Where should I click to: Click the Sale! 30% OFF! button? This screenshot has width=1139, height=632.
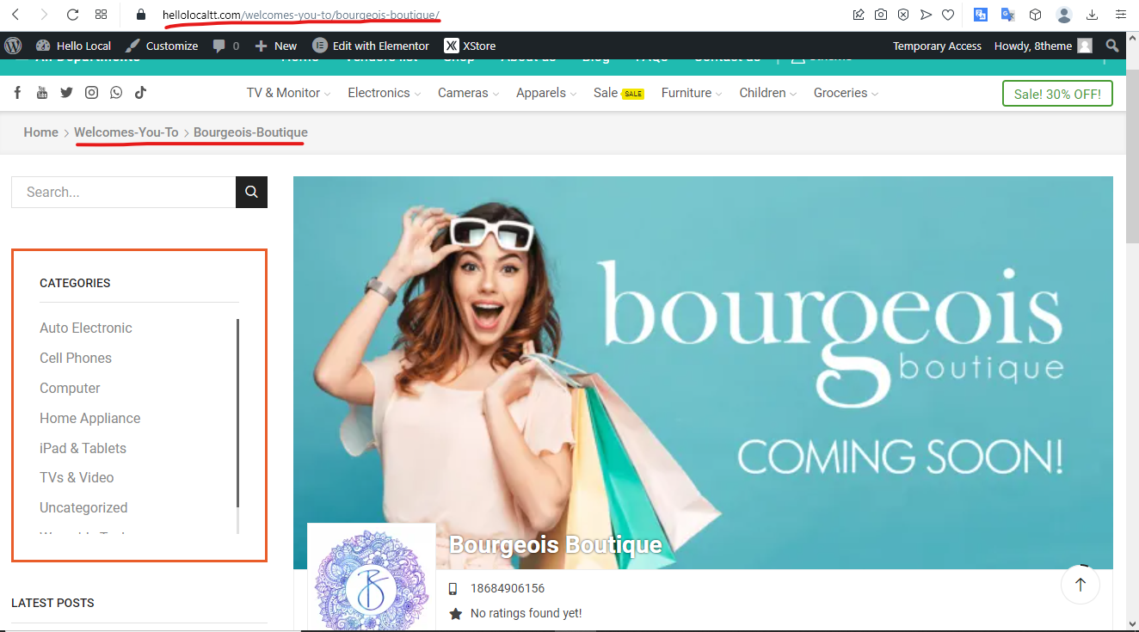1057,94
